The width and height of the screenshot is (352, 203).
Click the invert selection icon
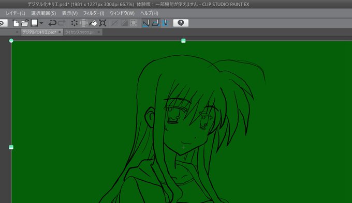pos(124,23)
